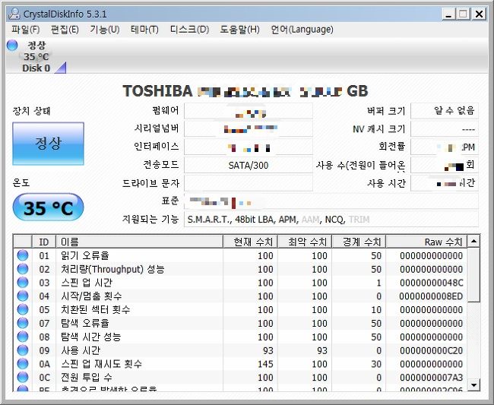Maximize the CrystalDiskInfo window
Image resolution: width=494 pixels, height=405 pixels.
464,14
